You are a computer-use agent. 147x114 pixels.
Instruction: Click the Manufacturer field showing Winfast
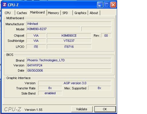(x=69, y=24)
